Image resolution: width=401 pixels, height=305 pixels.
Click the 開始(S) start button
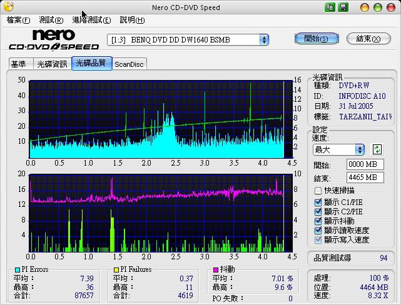click(317, 39)
